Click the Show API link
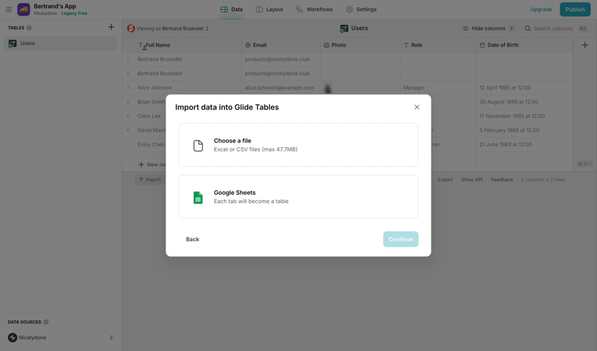This screenshot has width=597, height=351. tap(472, 179)
